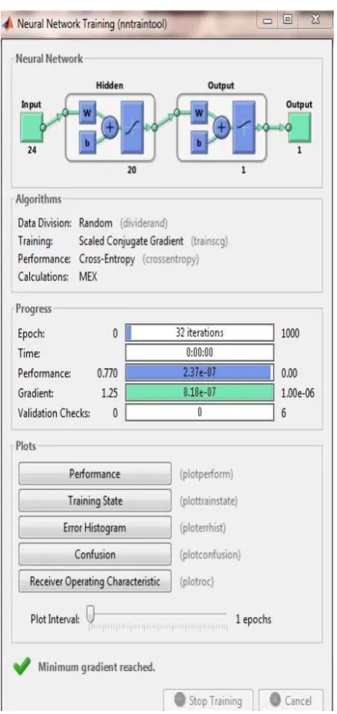
Task: Click the '(plottrainstate)' label
Action: pos(209,502)
